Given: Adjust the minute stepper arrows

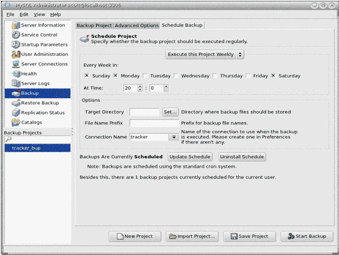Looking at the screenshot, I should [166, 88].
